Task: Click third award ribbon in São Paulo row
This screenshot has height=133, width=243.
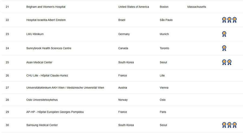Action: 234,20
